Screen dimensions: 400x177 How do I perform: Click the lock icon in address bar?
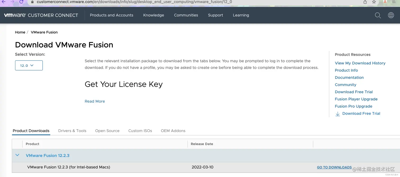(x=32, y=2)
